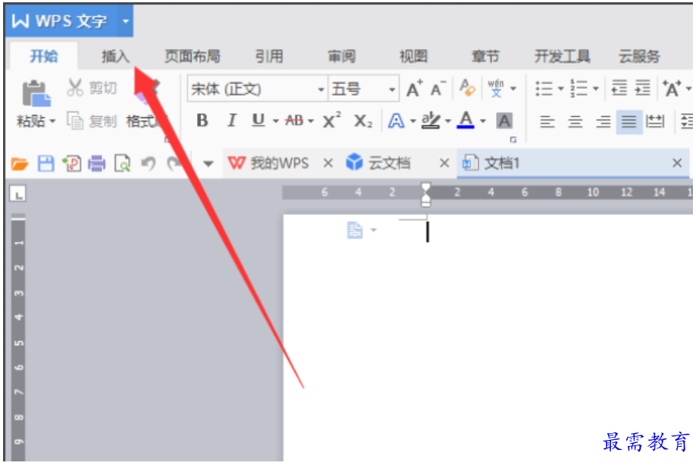Viewport: 696px width, 466px height.
Task: Close the 我的WPS tab
Action: [328, 164]
